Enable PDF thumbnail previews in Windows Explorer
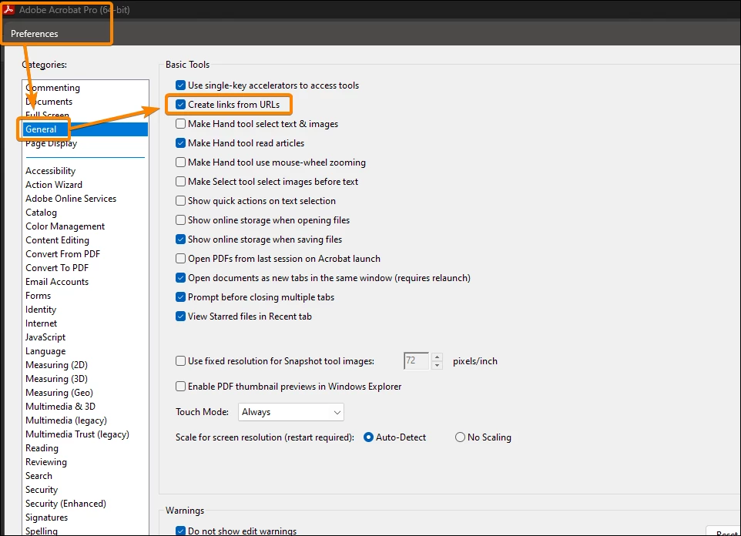The width and height of the screenshot is (741, 536). click(x=180, y=387)
